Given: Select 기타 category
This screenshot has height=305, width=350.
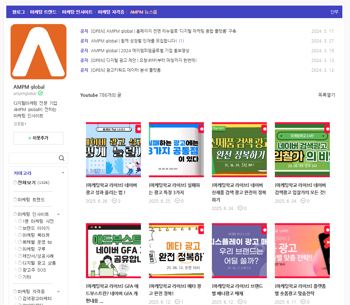Looking at the screenshot, I should click(27, 277).
